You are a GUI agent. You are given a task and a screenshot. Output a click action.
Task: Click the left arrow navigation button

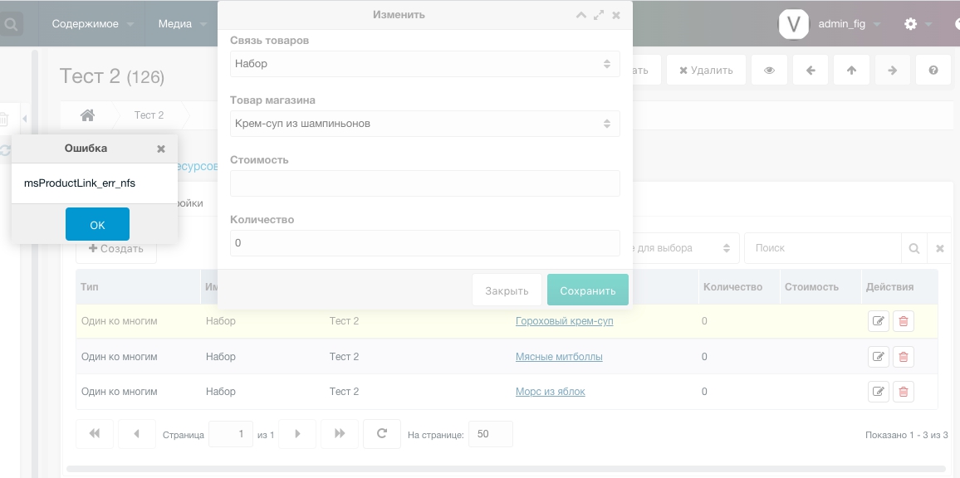(811, 71)
